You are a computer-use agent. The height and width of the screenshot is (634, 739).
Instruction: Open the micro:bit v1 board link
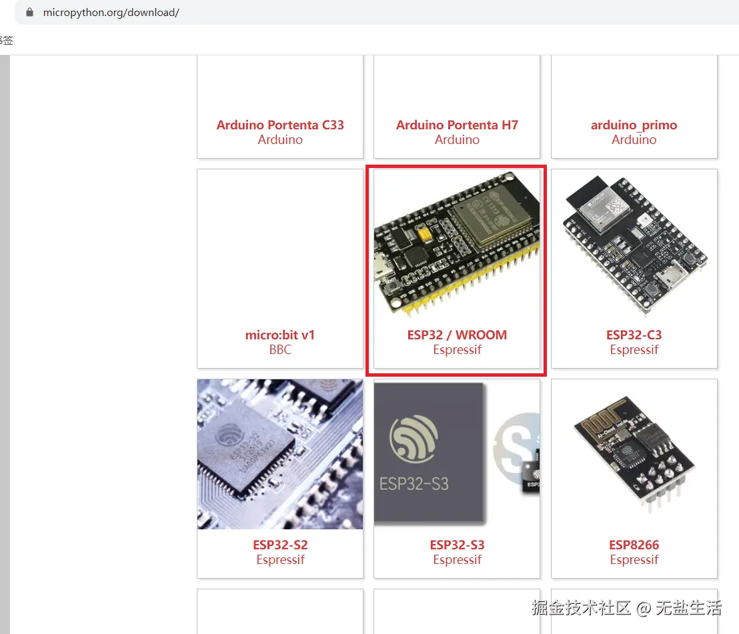click(x=280, y=335)
